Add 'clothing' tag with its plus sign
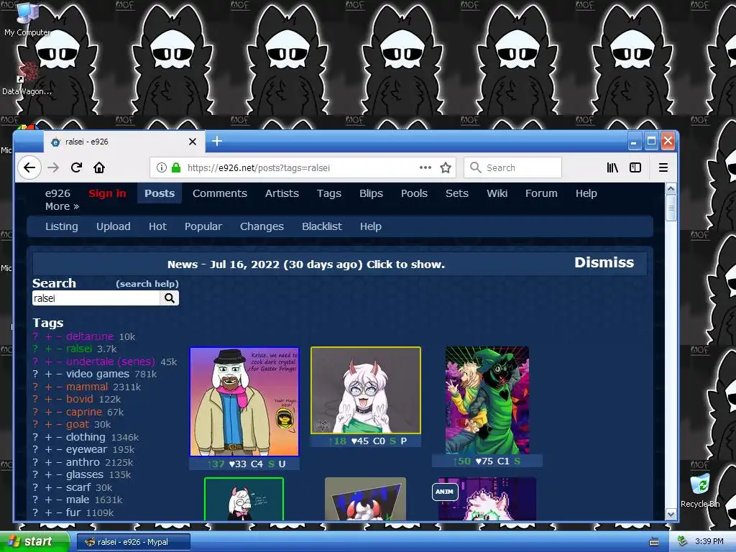This screenshot has width=736, height=552. pos(48,437)
